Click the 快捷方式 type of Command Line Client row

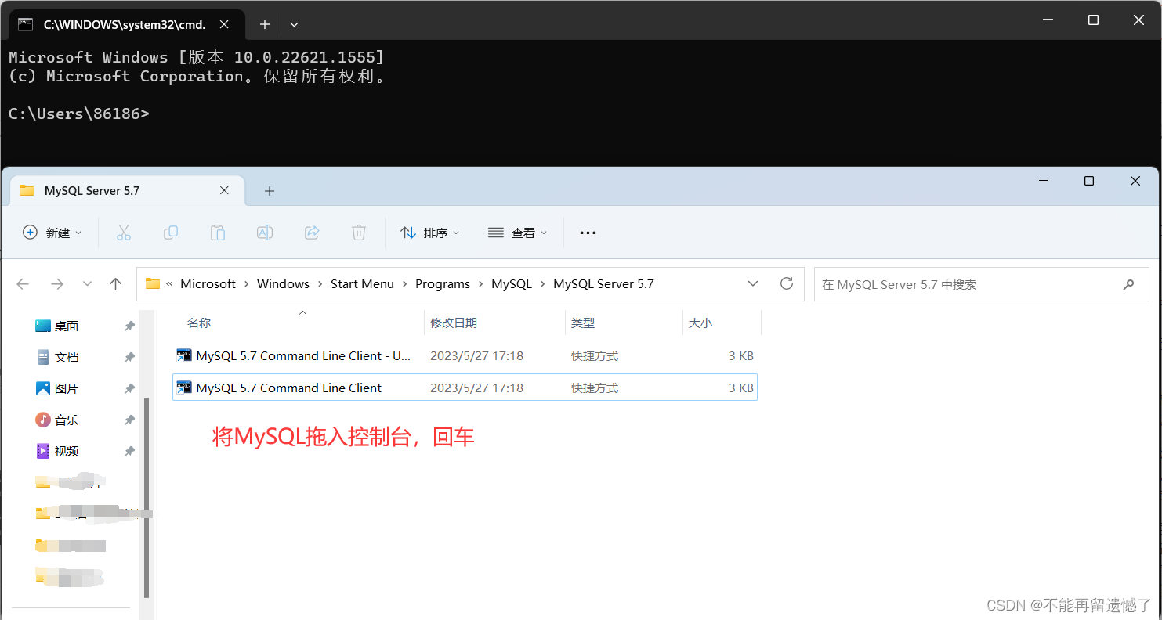coord(595,387)
